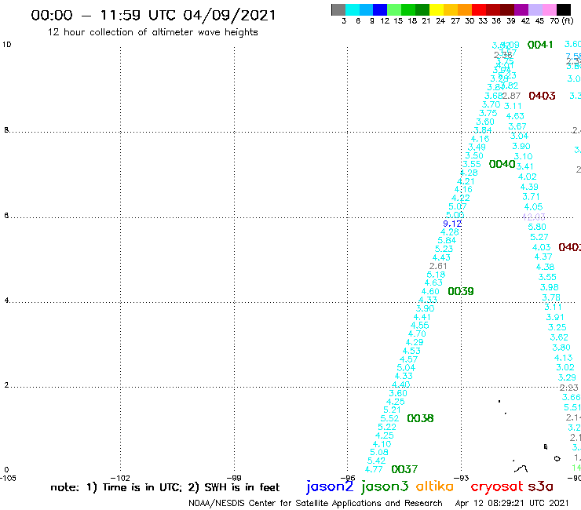Click the dark red 0403 label beside 2.87
This screenshot has width=581, height=510.
tap(542, 96)
